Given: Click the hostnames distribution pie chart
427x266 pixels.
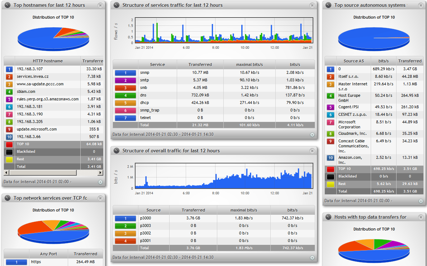Looking at the screenshot, I should tap(53, 39).
